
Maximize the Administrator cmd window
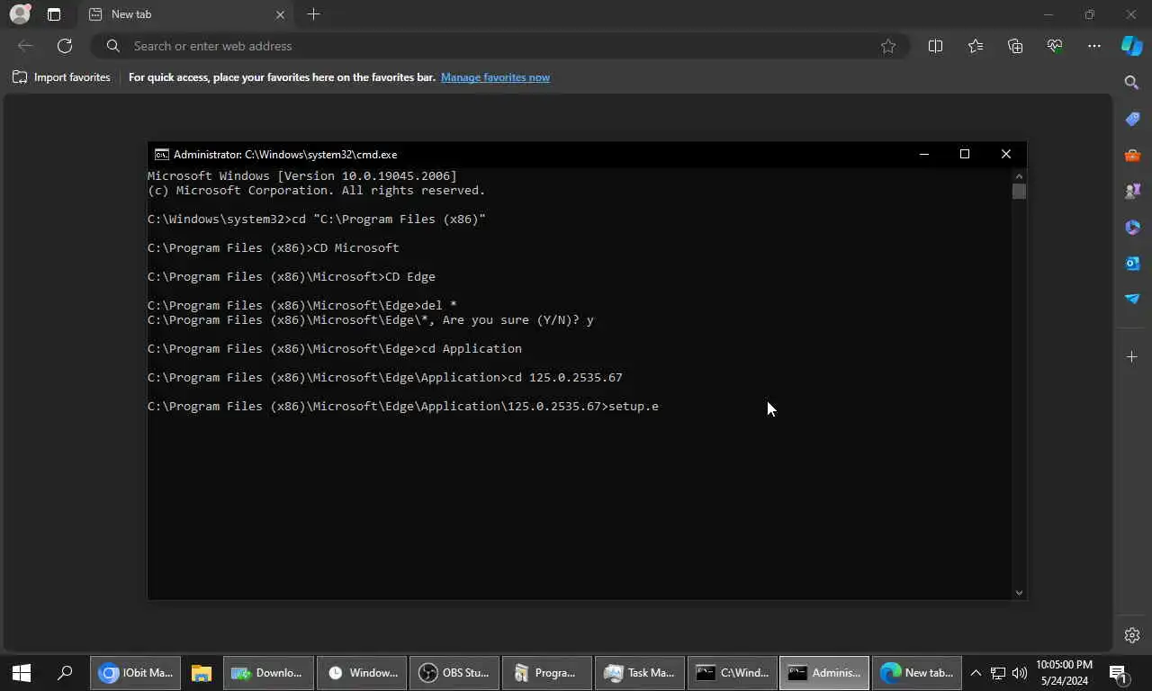click(965, 154)
